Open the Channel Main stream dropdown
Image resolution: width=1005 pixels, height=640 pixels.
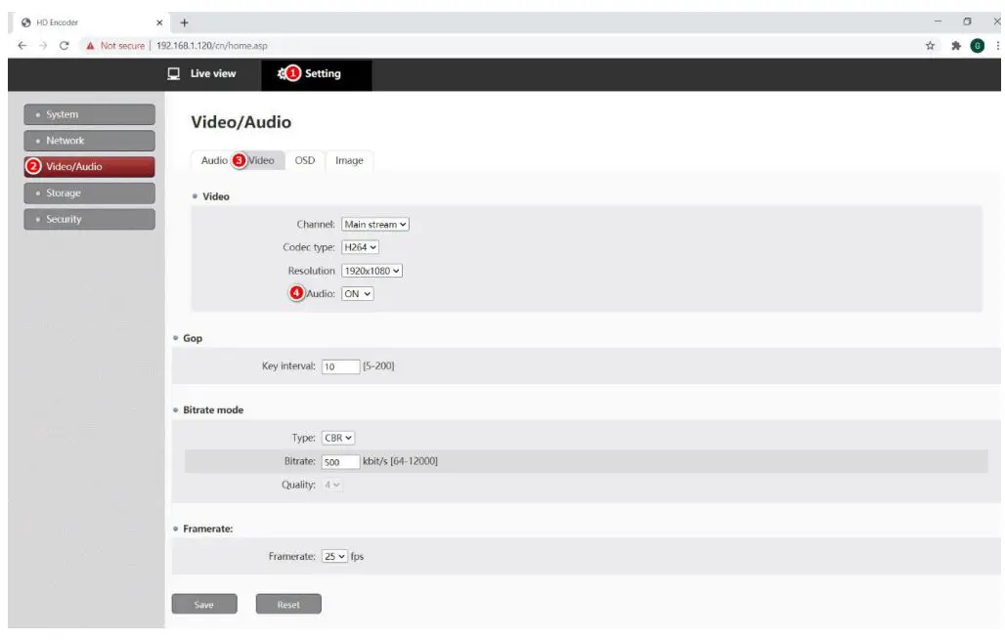point(375,224)
